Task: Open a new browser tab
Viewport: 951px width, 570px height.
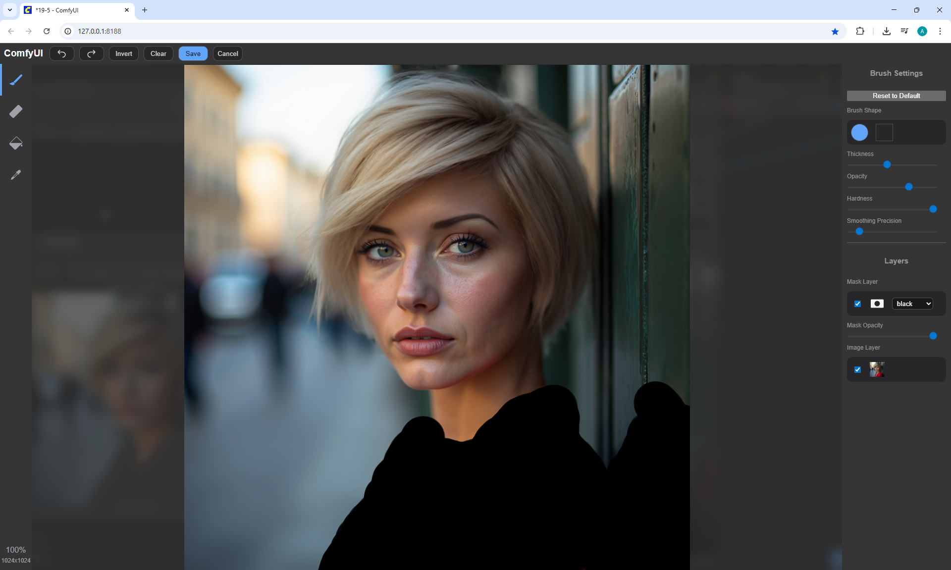Action: 145,10
